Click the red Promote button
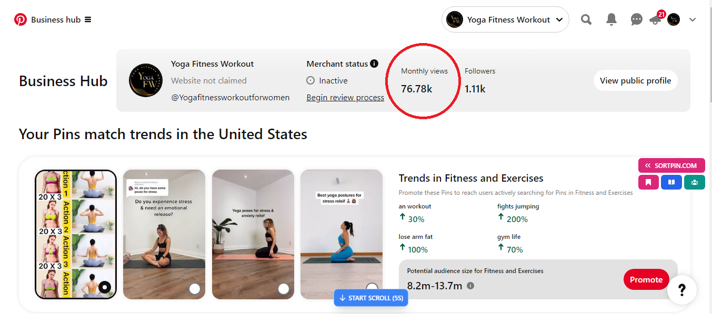Viewport: 712px width, 314px height. 646,280
